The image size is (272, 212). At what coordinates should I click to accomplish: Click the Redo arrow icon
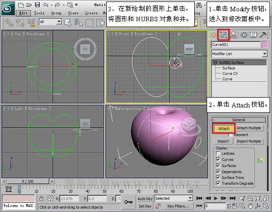(x=58, y=5)
